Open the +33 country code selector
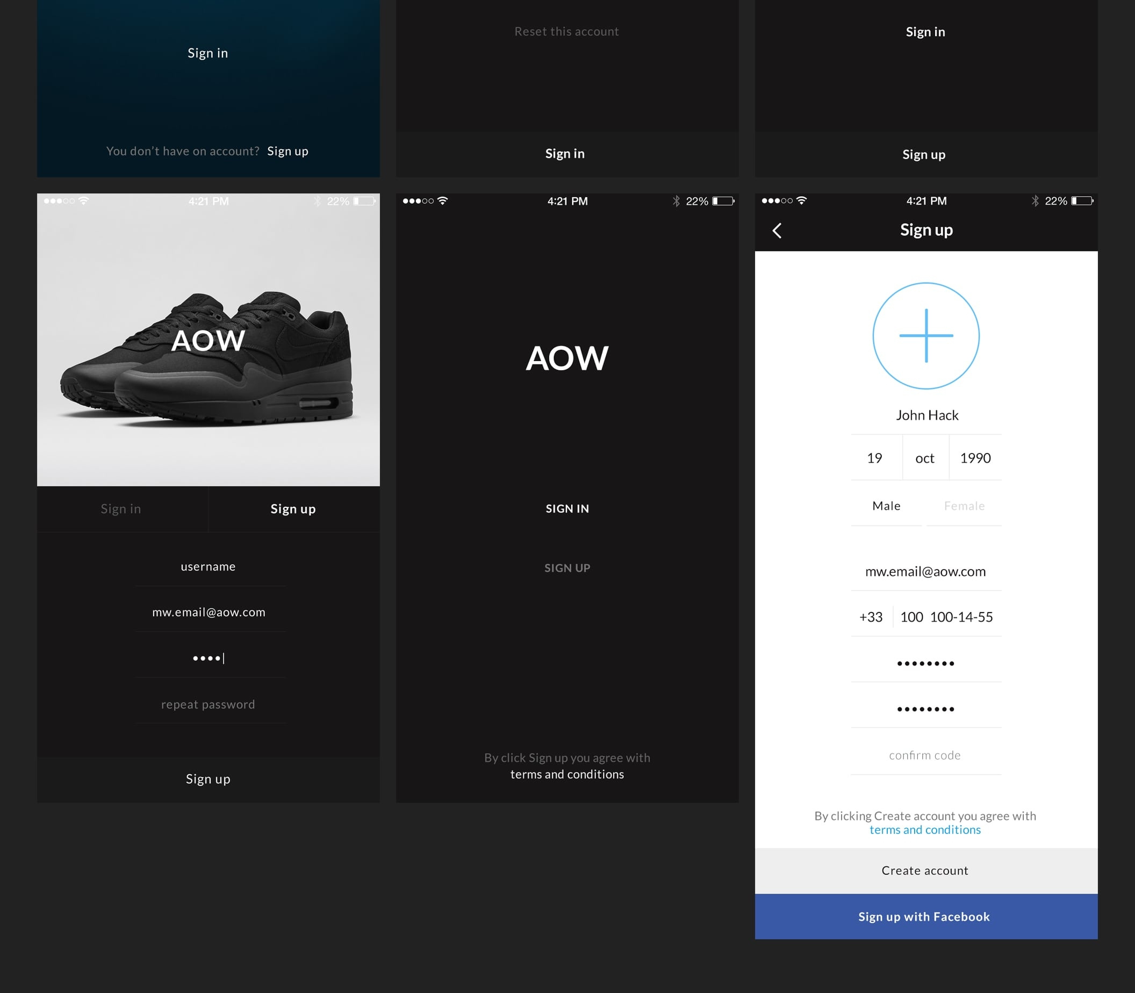 coord(871,617)
